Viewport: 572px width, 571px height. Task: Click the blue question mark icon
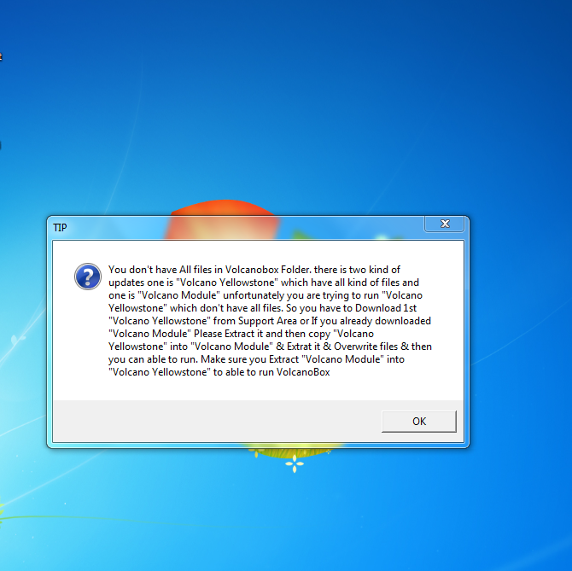pos(88,277)
